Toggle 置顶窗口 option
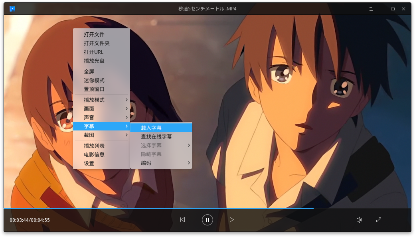415x237 pixels. coord(101,89)
